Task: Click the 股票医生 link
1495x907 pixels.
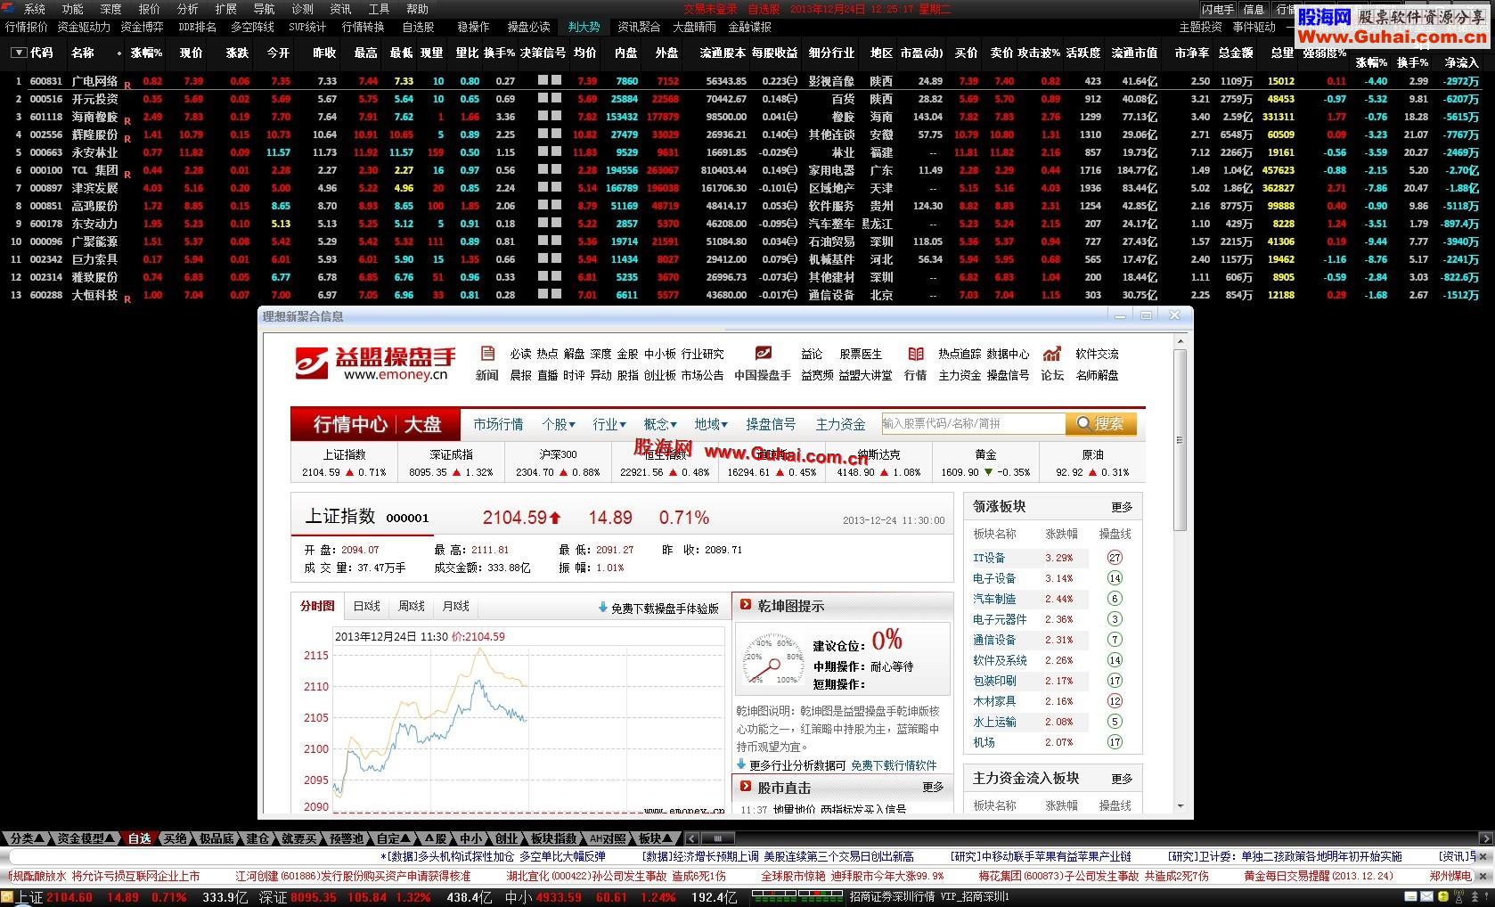Action: pyautogui.click(x=861, y=354)
